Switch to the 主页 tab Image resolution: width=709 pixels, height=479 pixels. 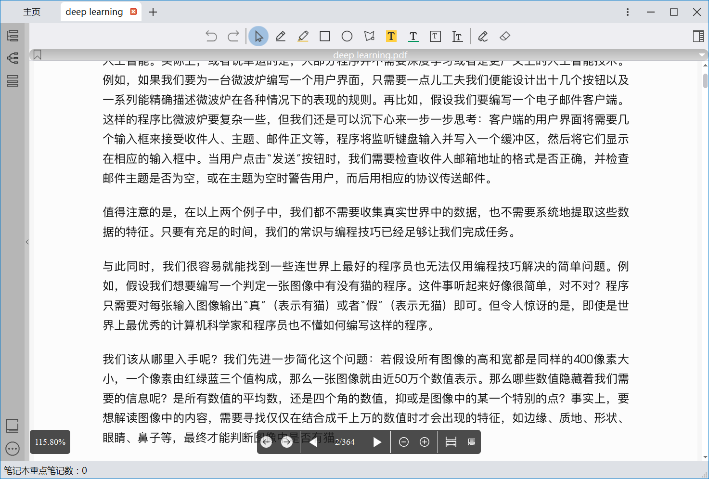point(32,12)
